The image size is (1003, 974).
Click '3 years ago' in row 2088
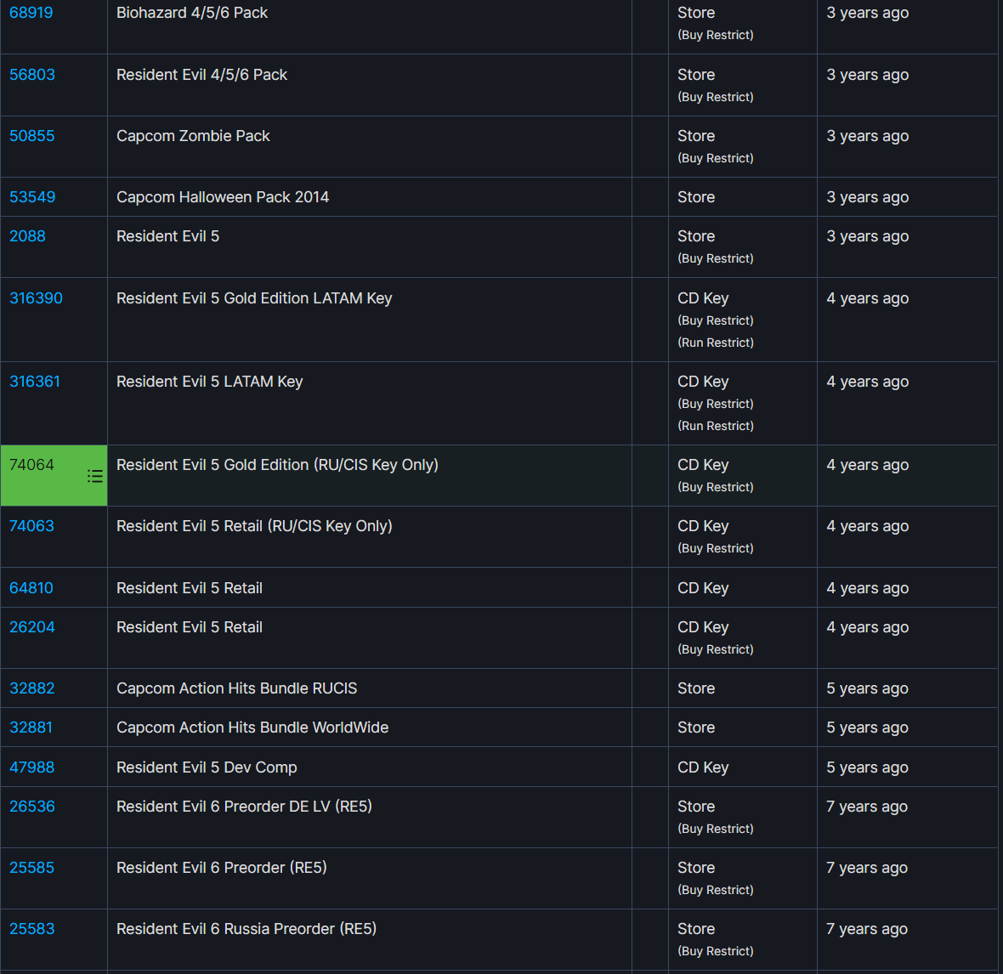(x=867, y=236)
